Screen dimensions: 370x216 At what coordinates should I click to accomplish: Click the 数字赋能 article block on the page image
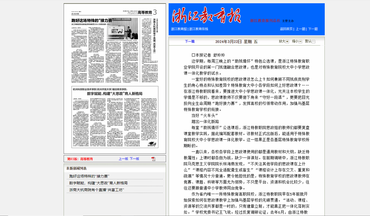(115, 117)
